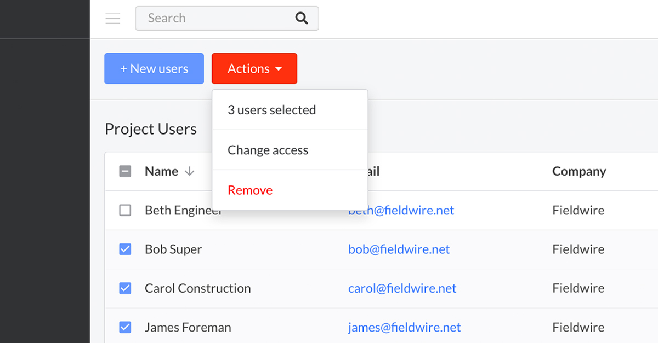Deselect the James Foreman checkbox
This screenshot has height=343, width=658.
[x=125, y=327]
